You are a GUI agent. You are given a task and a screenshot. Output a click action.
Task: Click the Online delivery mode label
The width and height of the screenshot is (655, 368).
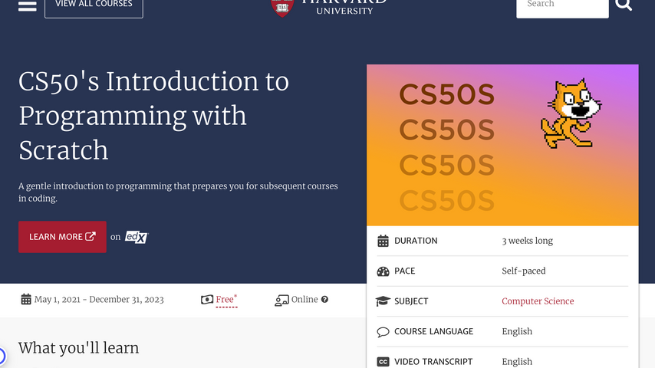pyautogui.click(x=304, y=300)
